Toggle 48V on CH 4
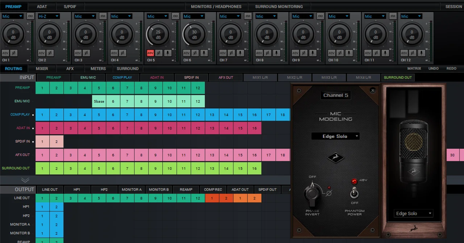The height and width of the screenshot is (243, 464). tap(114, 53)
